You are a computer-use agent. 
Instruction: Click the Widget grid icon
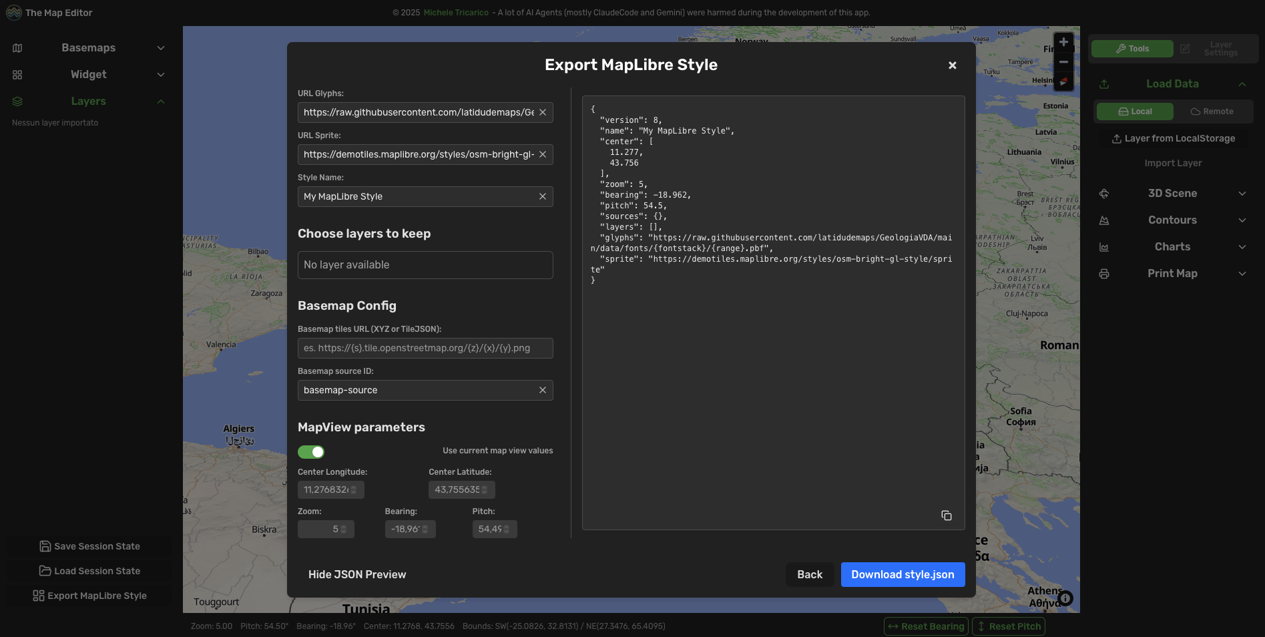click(x=17, y=74)
